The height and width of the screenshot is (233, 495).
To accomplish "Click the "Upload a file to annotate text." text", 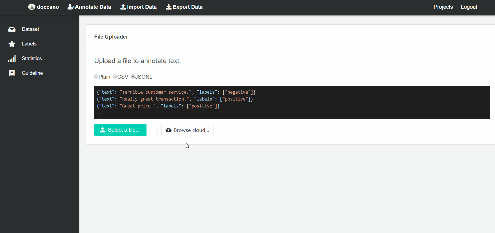I will click(137, 61).
